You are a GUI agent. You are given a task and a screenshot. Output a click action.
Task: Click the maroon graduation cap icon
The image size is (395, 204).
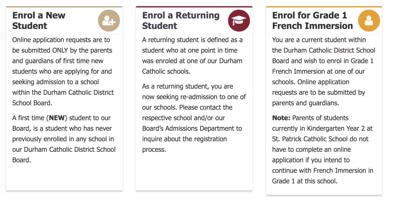point(239,21)
